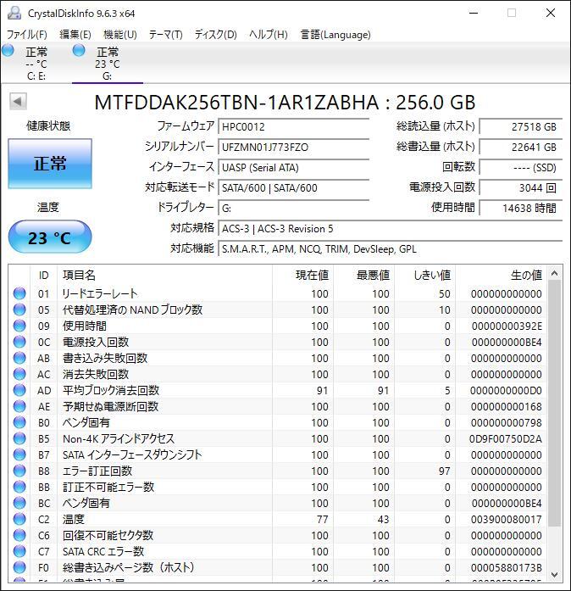Image resolution: width=571 pixels, height=591 pixels.
Task: Click the interface field UASP (Serial ATA)
Action: pos(293,167)
